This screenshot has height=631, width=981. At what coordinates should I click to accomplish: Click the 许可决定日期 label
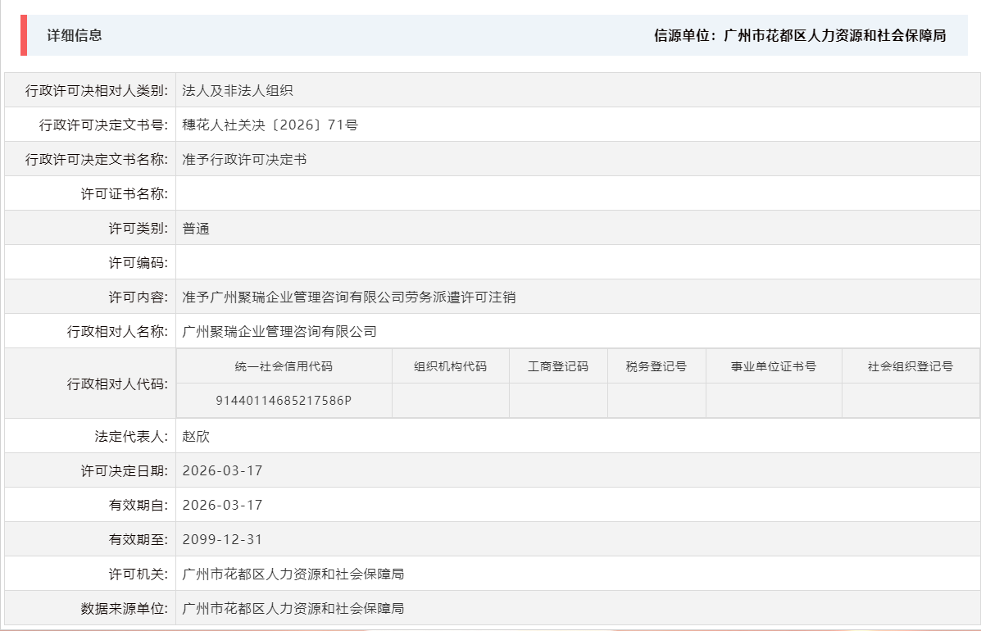[125, 471]
